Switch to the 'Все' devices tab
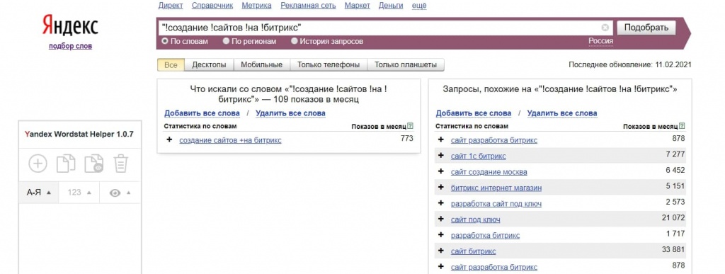Image resolution: width=725 pixels, height=274 pixels. coord(171,64)
